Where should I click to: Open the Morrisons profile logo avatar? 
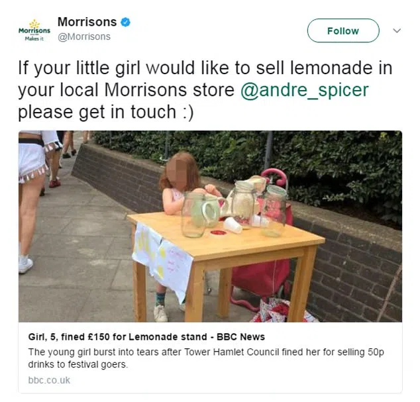[34, 30]
